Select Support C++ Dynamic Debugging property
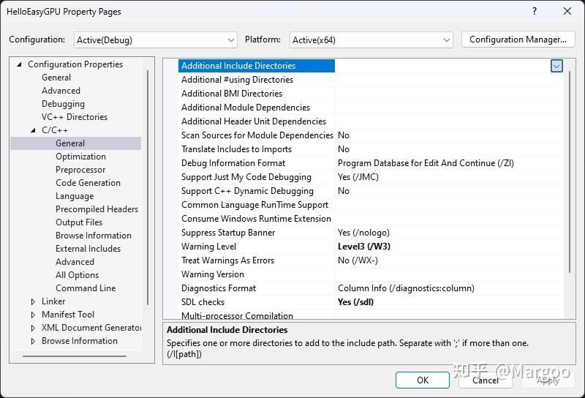This screenshot has width=585, height=398. tap(247, 191)
